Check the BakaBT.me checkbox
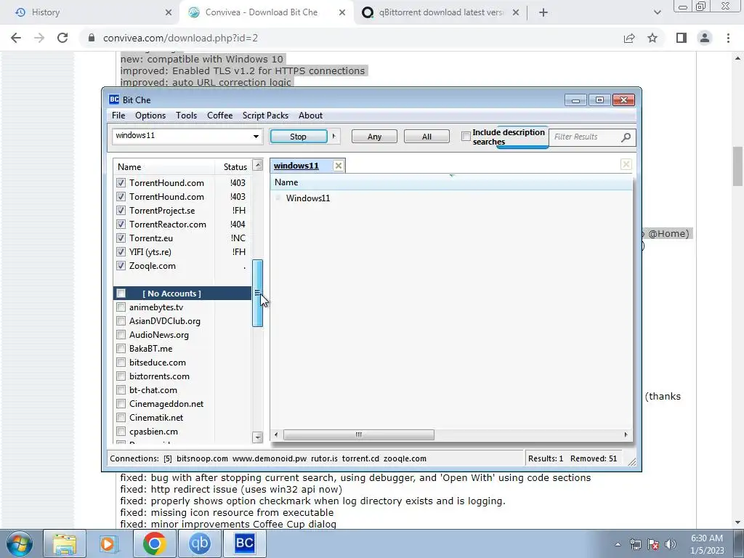This screenshot has height=558, width=744. 121,348
